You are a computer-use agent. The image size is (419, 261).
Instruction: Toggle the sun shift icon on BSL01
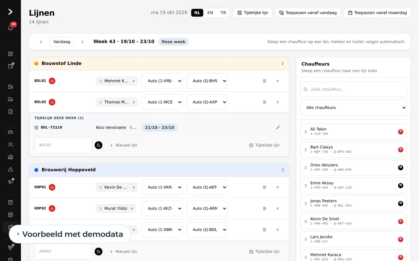52,81
